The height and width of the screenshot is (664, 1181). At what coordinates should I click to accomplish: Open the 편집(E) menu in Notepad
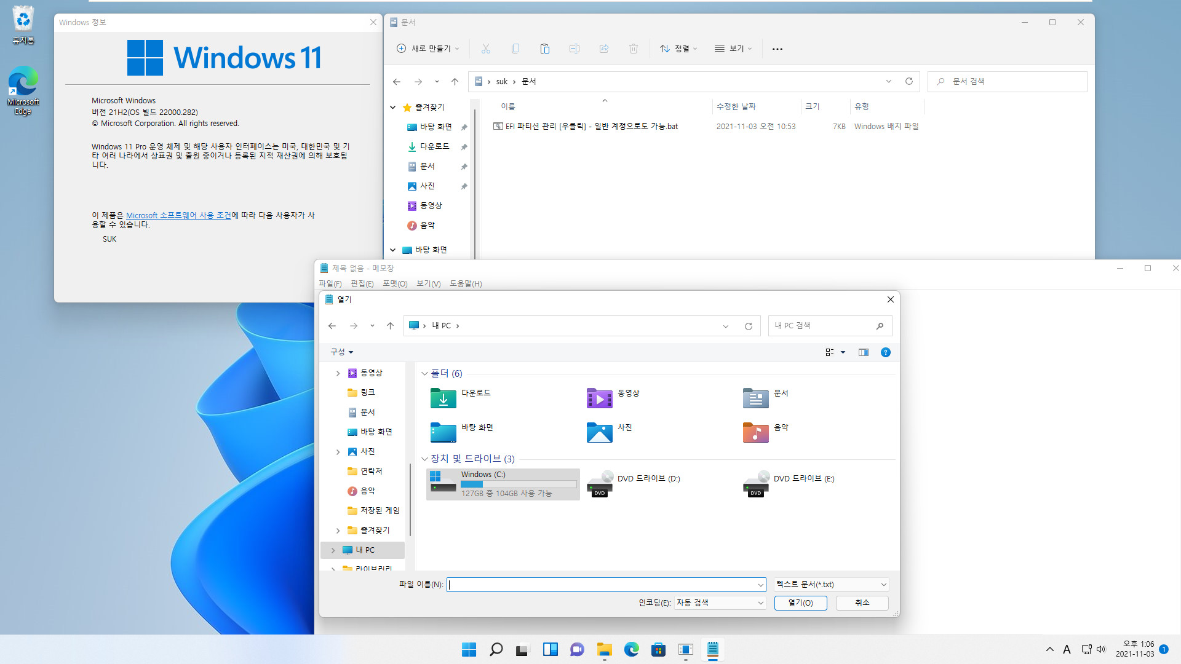(x=362, y=283)
